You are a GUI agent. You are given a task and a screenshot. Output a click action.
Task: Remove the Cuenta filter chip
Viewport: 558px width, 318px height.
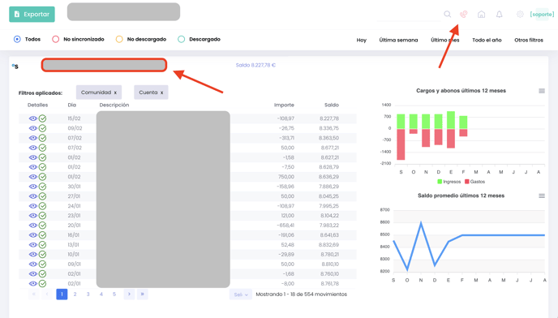point(161,92)
